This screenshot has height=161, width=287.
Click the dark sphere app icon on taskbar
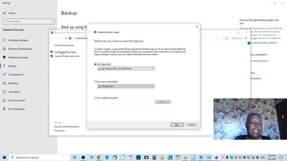click(x=83, y=157)
